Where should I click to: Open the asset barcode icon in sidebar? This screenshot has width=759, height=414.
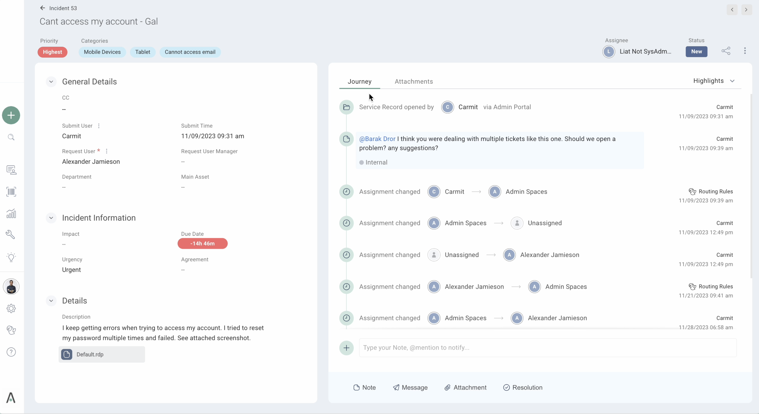[x=11, y=192]
